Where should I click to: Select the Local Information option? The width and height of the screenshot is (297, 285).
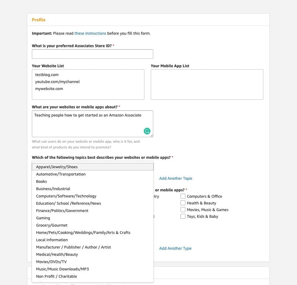pos(93,240)
